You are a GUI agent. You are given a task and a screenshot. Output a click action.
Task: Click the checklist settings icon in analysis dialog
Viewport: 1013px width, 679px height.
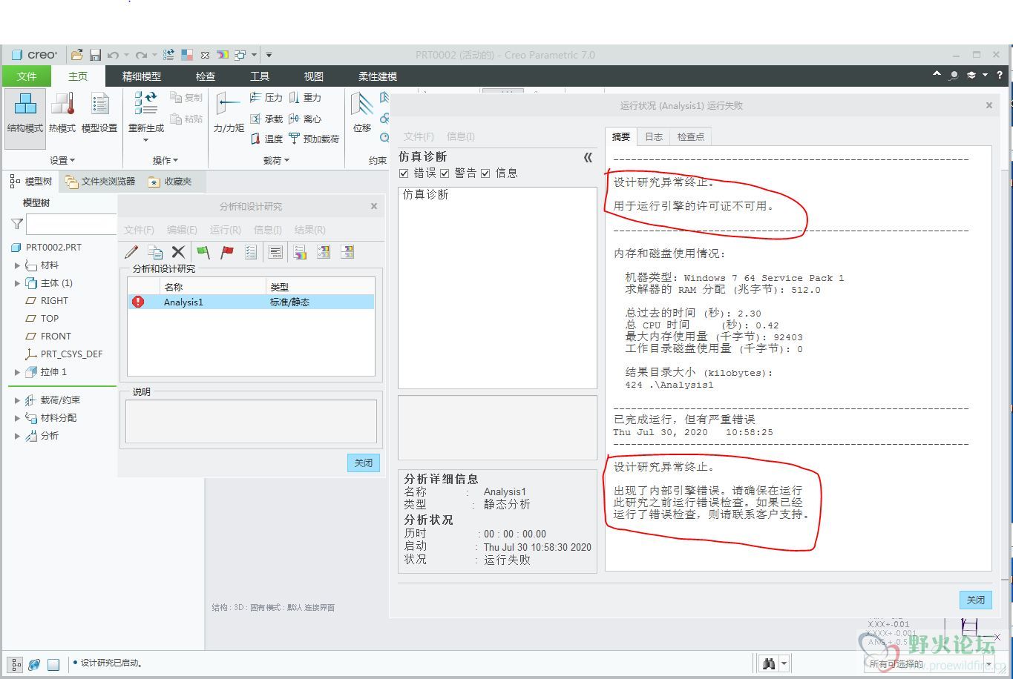[251, 252]
